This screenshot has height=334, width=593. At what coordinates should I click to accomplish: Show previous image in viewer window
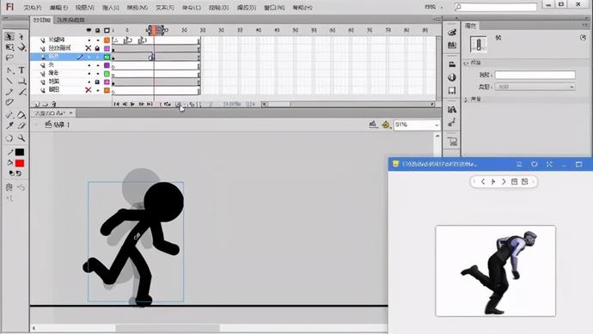[483, 182]
